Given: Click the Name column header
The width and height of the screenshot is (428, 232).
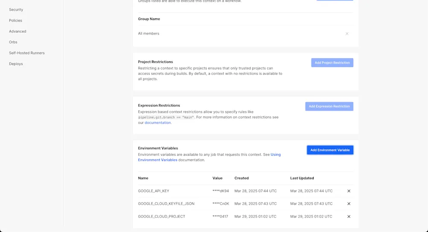Looking at the screenshot, I should (x=143, y=178).
